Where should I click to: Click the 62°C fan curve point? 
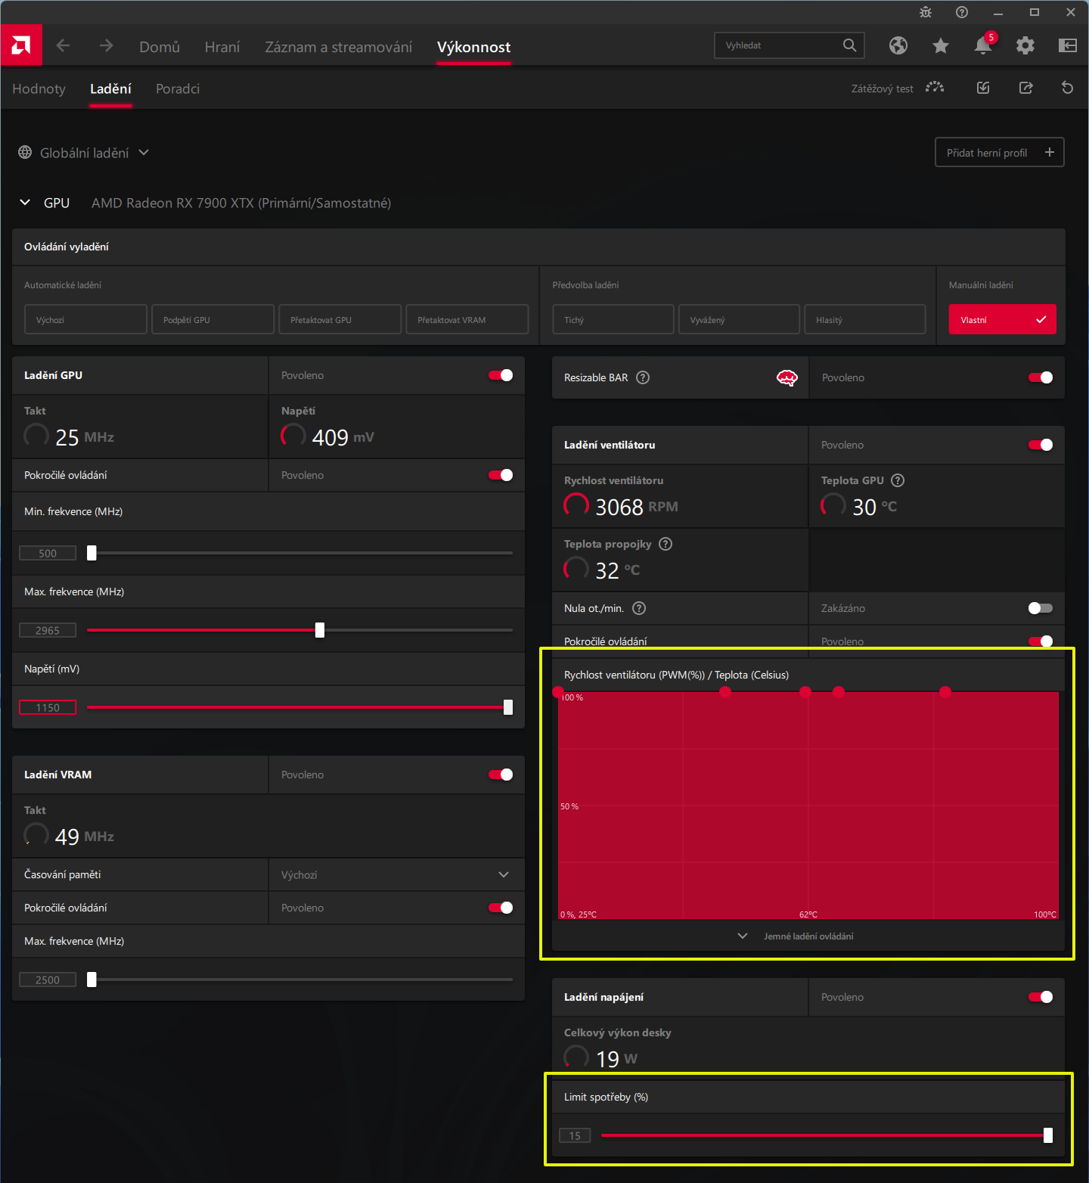805,691
